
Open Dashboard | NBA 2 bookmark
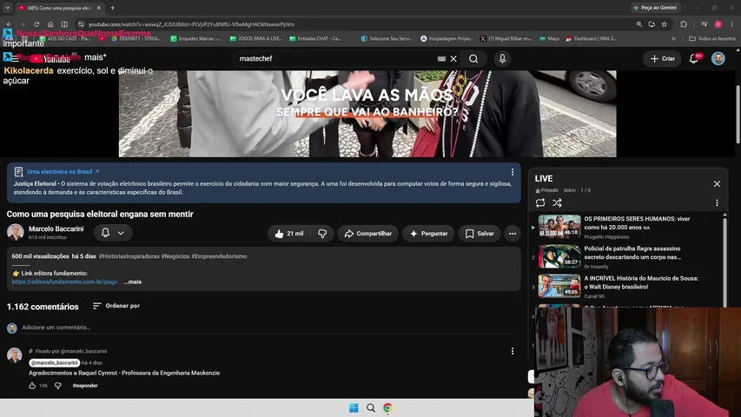coord(592,38)
